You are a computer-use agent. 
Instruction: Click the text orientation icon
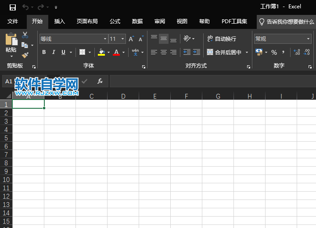click(187, 38)
